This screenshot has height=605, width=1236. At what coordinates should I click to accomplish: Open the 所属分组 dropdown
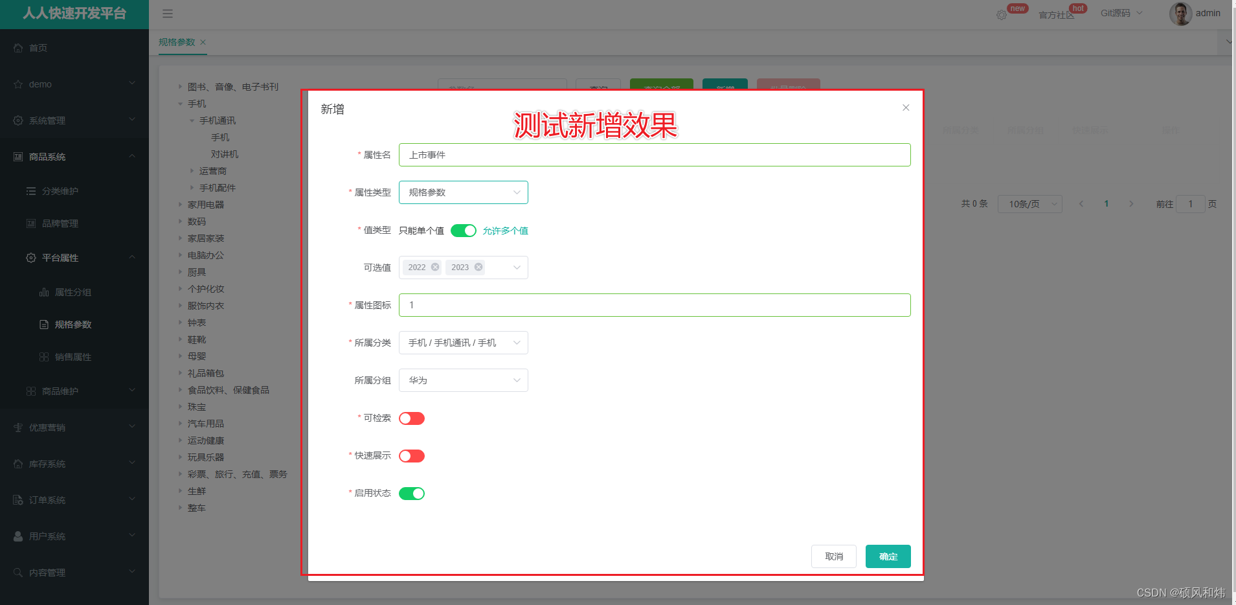[464, 380]
